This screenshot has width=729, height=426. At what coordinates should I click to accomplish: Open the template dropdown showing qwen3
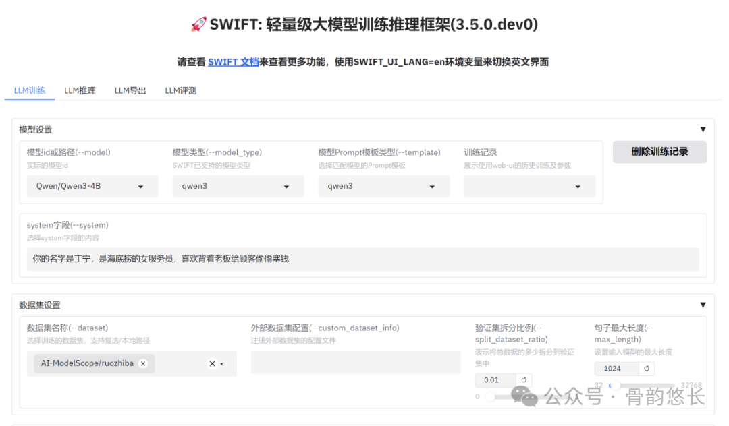[x=384, y=187]
